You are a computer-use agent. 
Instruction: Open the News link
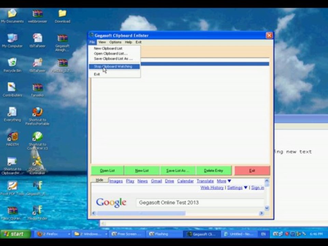(x=143, y=181)
